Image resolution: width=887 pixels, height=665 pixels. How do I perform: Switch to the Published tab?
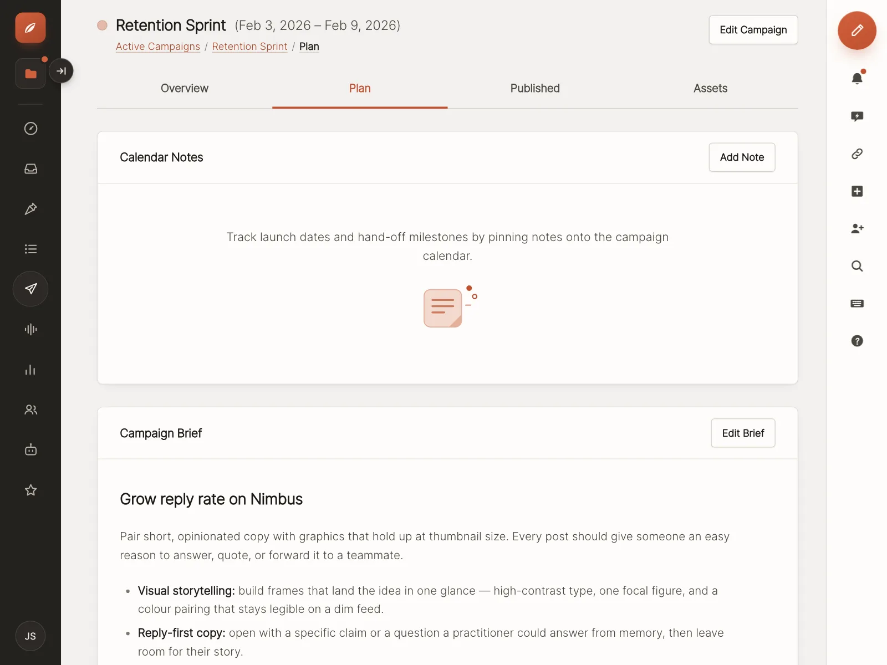[x=535, y=88]
